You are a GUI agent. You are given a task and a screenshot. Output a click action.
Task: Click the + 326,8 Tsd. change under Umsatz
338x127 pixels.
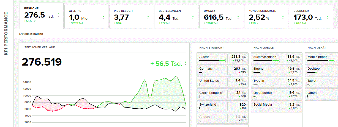[211, 23]
